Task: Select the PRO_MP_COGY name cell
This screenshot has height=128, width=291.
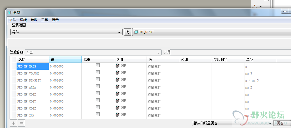Action: point(33,101)
